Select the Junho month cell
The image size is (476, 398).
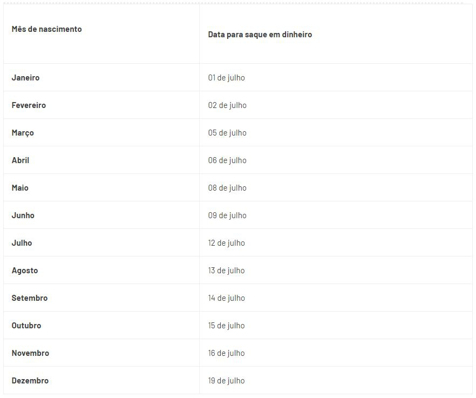coord(23,215)
